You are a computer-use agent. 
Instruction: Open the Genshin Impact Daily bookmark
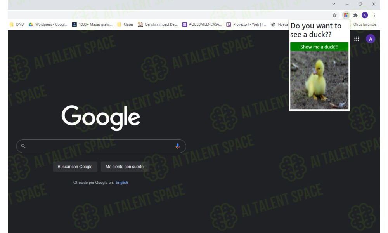[x=158, y=24]
